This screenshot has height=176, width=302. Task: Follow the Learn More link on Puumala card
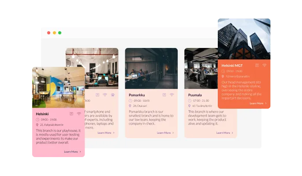coord(224,132)
